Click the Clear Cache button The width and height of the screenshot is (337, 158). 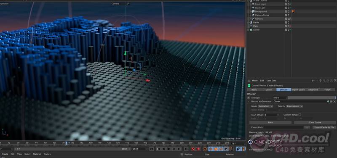315,122
